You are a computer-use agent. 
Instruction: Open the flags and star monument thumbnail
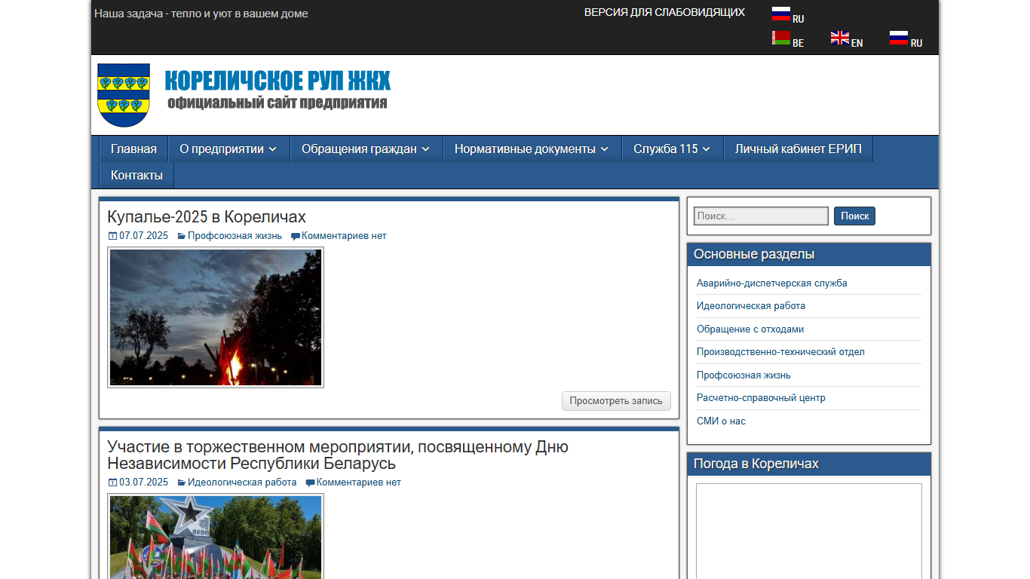[216, 536]
